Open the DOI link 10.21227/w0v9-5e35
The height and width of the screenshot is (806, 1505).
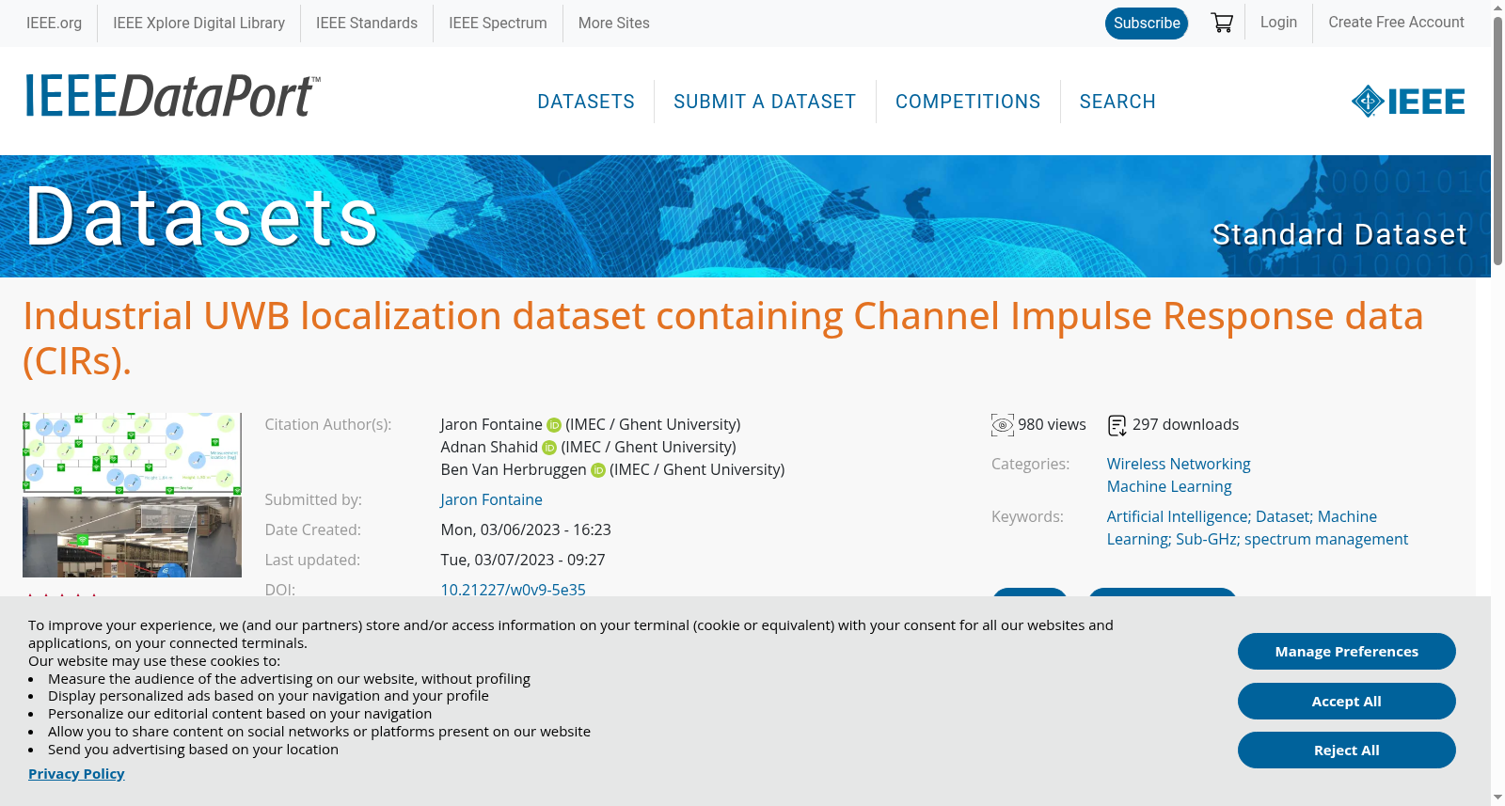[x=513, y=590]
